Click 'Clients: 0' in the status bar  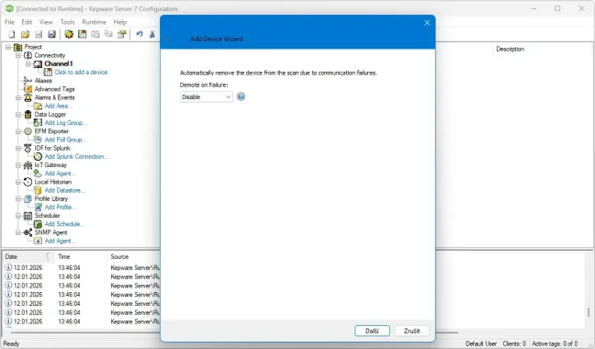[x=514, y=343]
